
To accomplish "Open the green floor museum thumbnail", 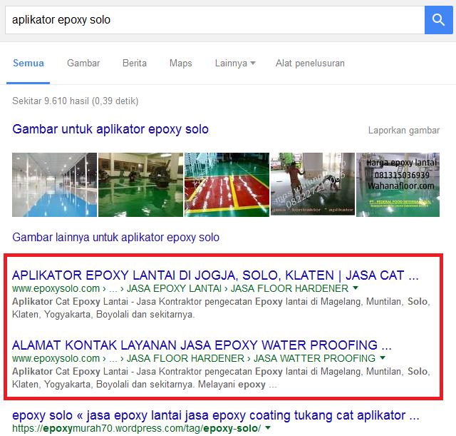I will [141, 185].
